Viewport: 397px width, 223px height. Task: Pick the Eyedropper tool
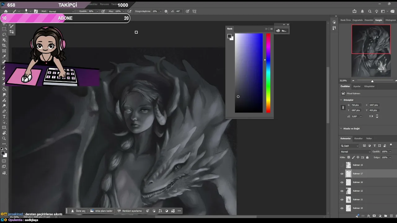[4, 57]
